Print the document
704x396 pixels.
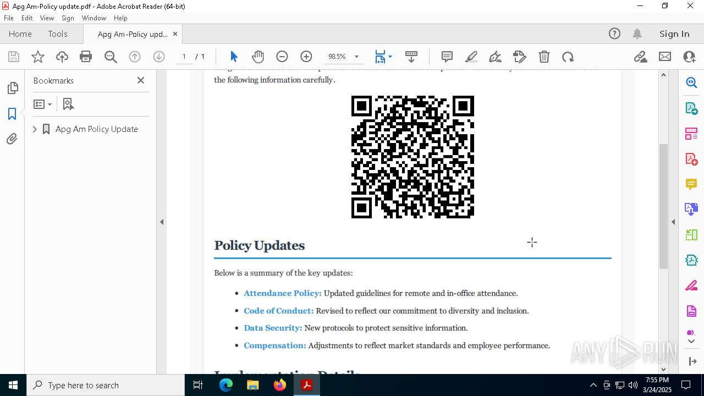pyautogui.click(x=86, y=57)
